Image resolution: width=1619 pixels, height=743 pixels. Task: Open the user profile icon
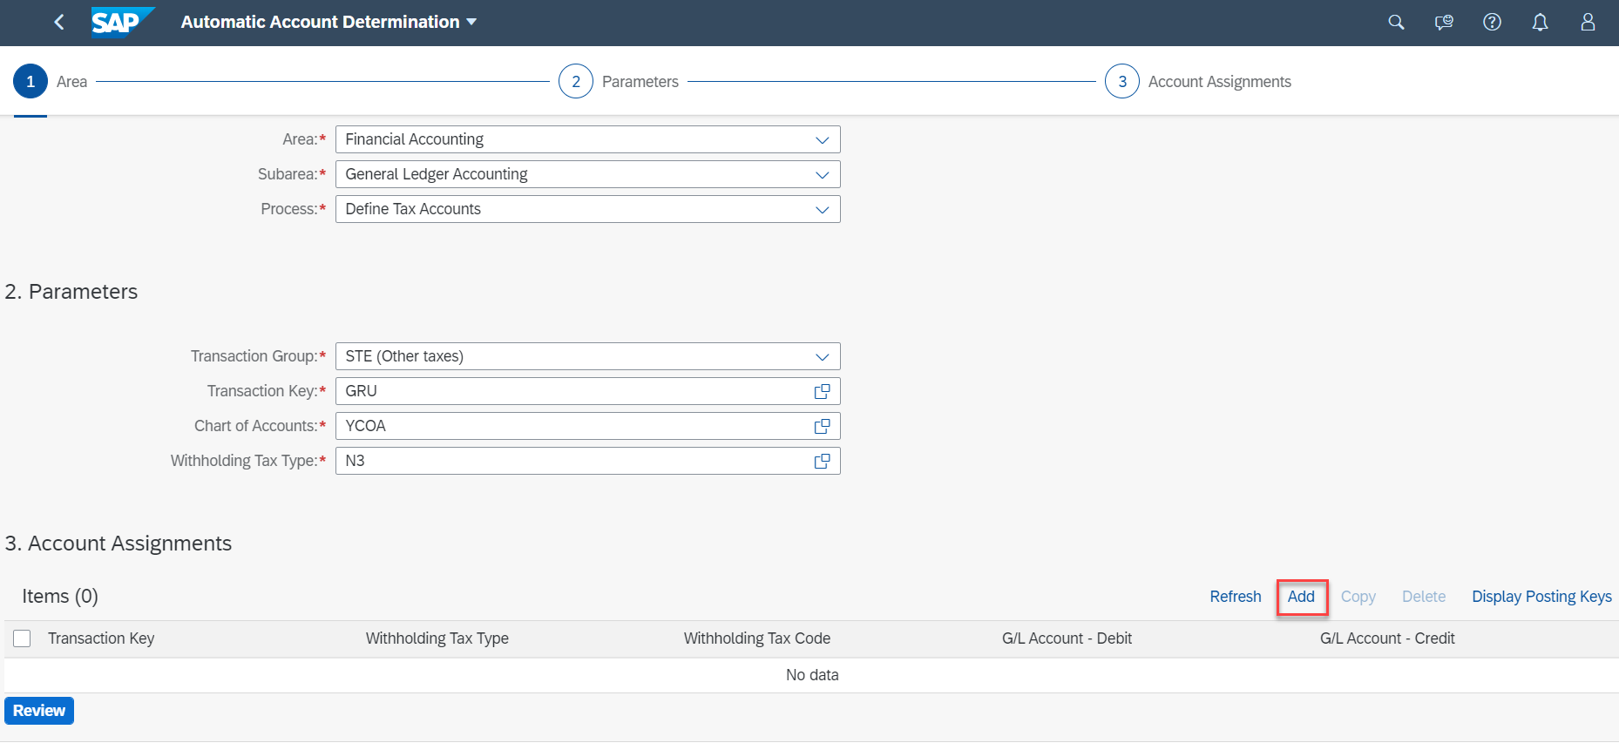click(1588, 22)
